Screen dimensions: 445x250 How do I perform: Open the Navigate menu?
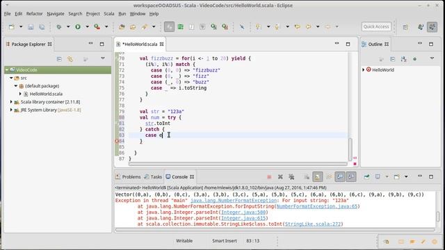tap(56, 14)
